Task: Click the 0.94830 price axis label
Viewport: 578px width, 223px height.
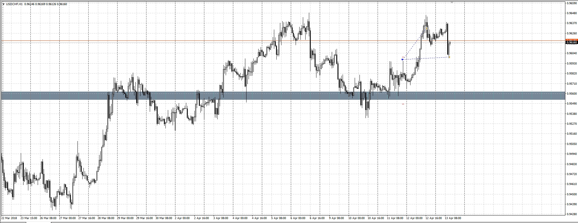Action: tap(571, 164)
